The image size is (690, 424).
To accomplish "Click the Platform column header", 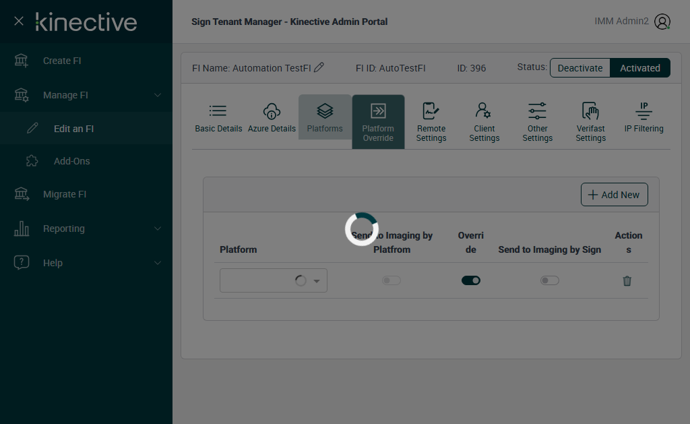I will point(238,249).
